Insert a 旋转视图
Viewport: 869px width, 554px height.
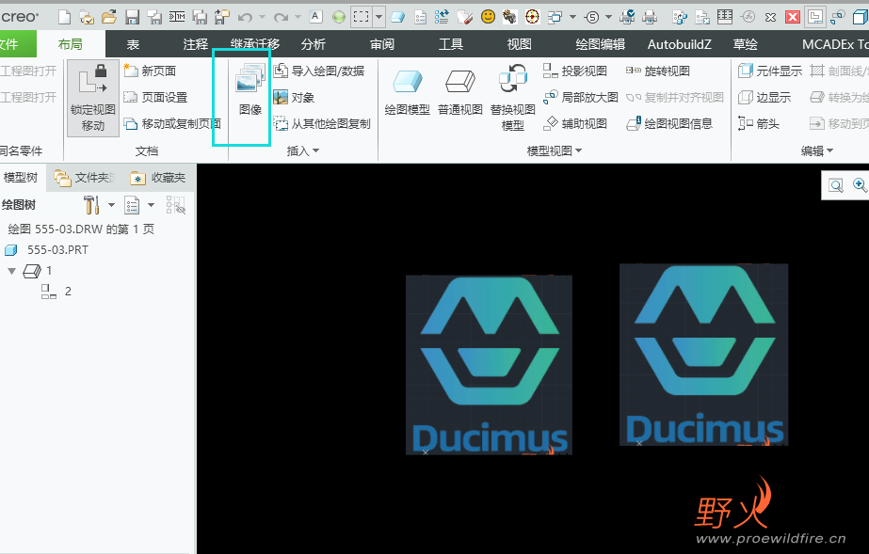pos(658,71)
